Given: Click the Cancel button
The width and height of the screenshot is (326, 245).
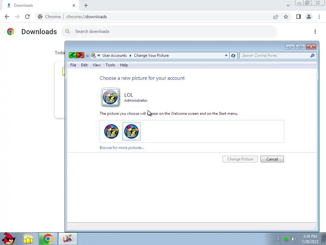Looking at the screenshot, I should [272, 159].
